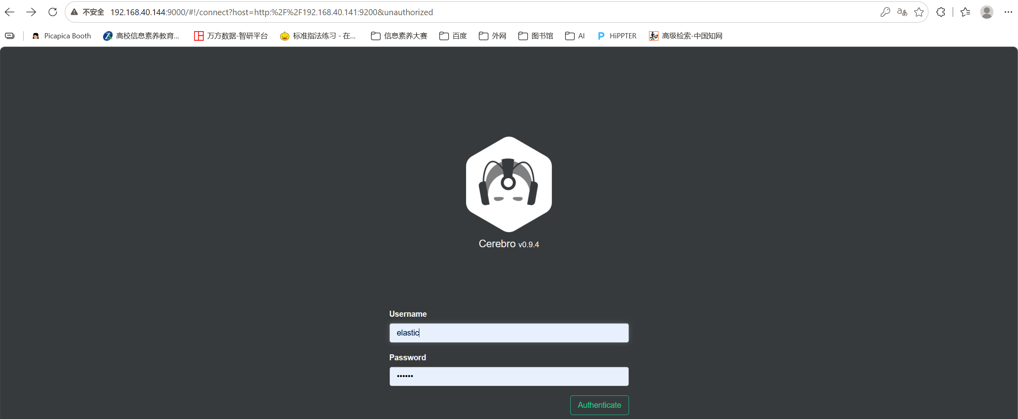Expand the 信息素养大赛 bookmark folder
The image size is (1018, 419).
pos(399,36)
